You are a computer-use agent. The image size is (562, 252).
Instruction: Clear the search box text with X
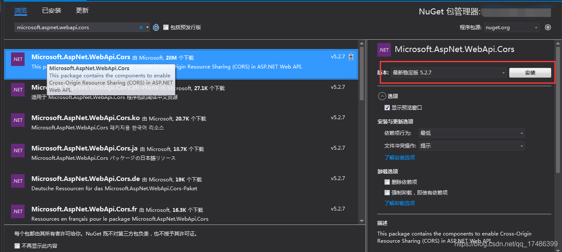coord(141,27)
